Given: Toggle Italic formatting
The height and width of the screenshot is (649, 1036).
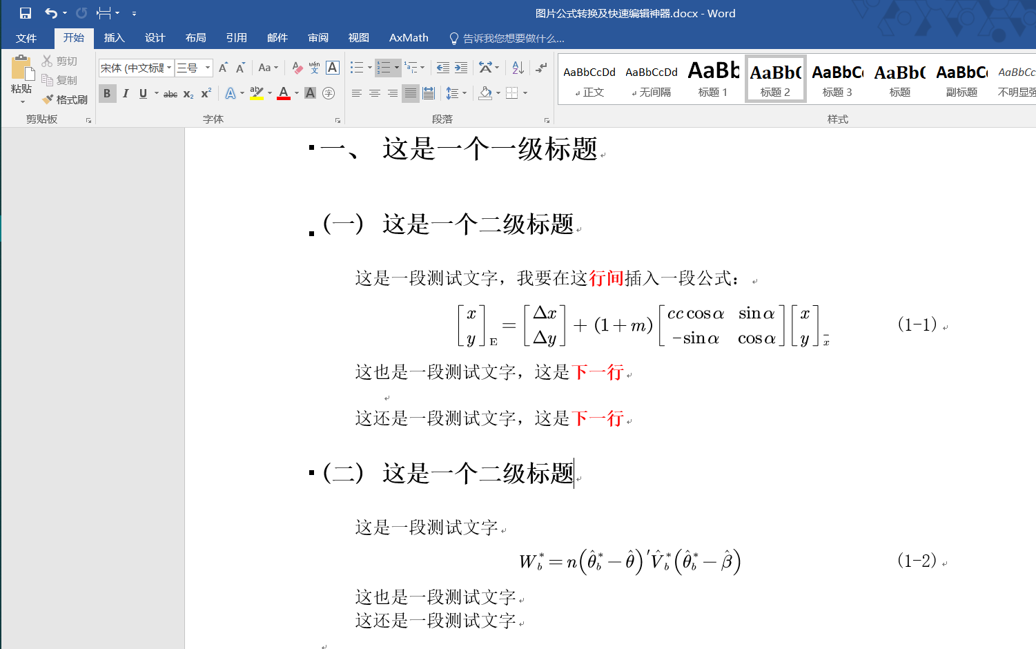Looking at the screenshot, I should coord(125,93).
